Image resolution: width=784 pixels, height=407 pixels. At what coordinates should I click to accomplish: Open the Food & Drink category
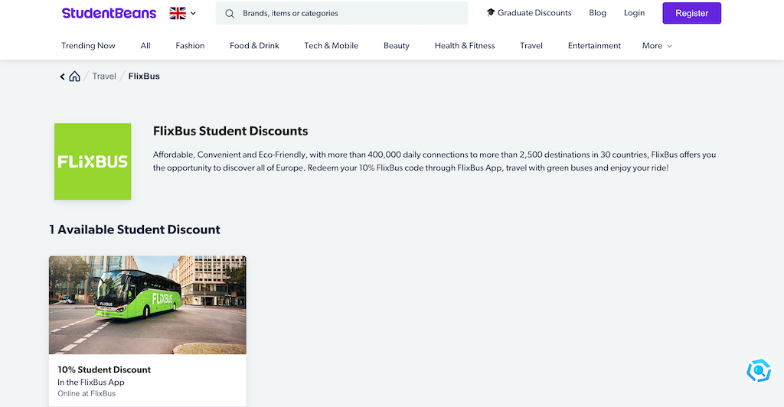coord(254,45)
